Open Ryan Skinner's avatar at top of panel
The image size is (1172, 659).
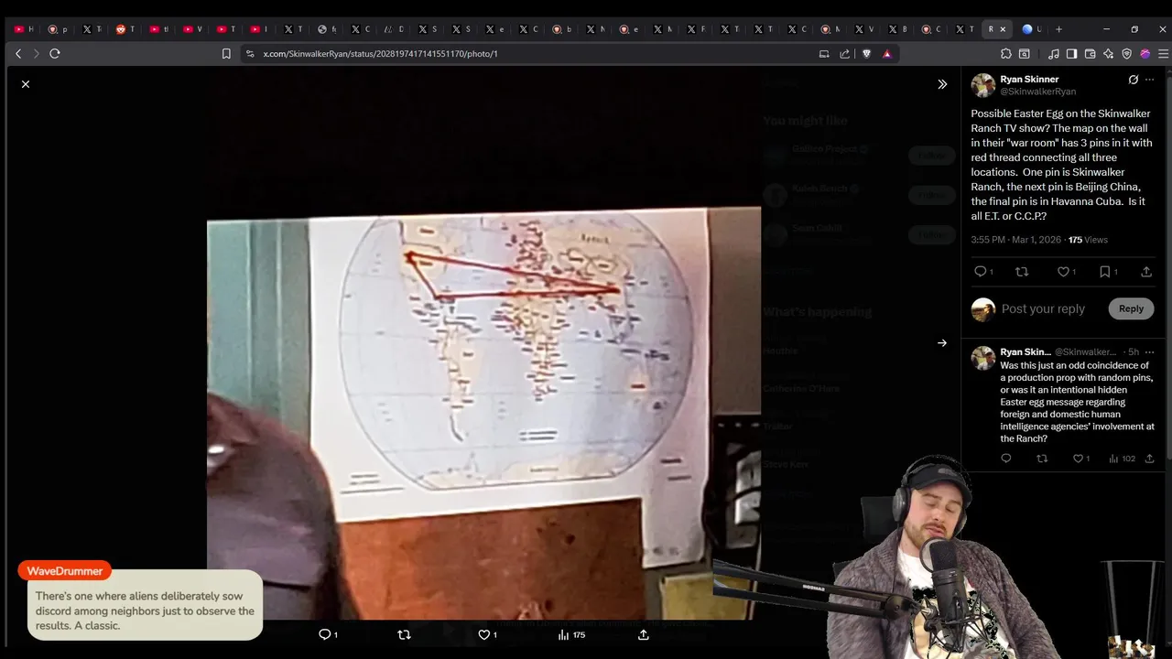[x=983, y=85]
